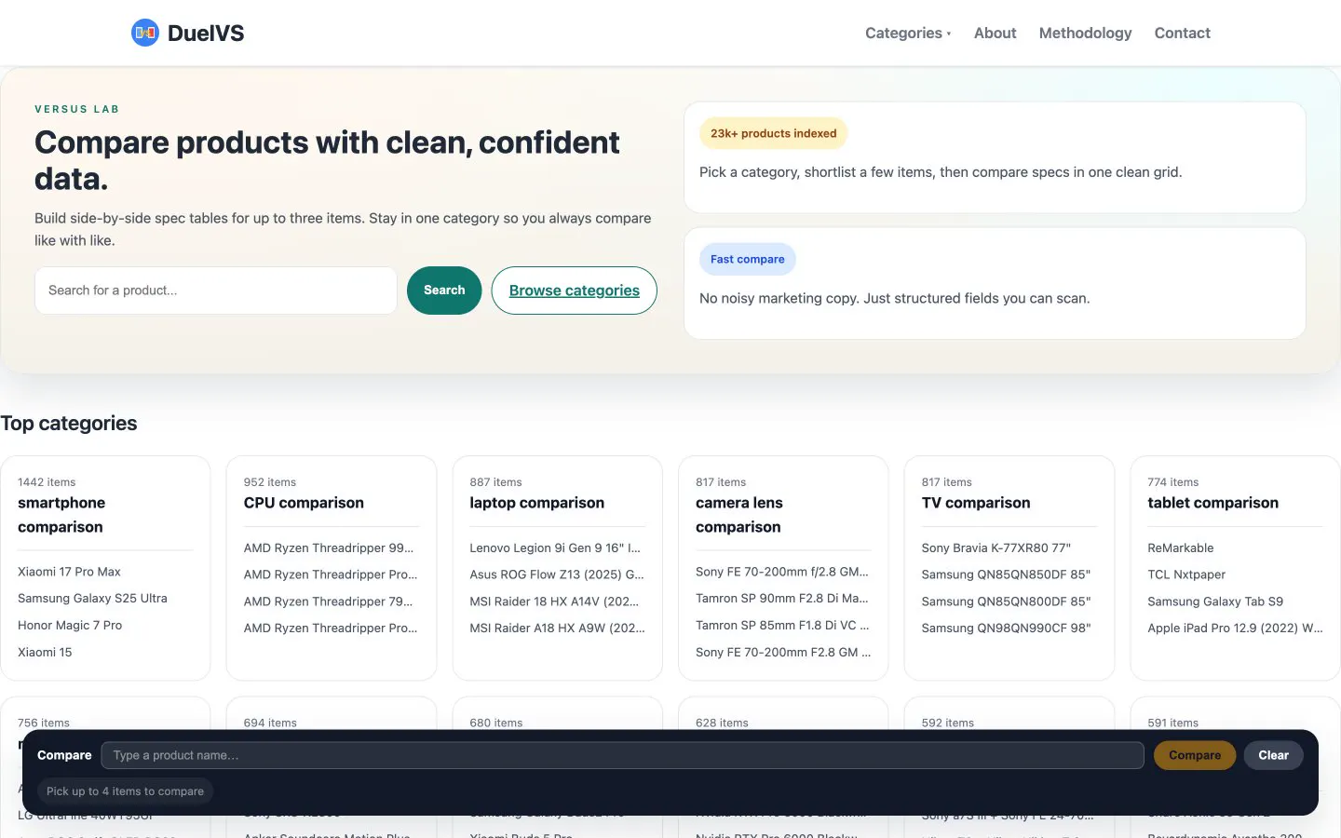The height and width of the screenshot is (838, 1341).
Task: Click the '774 items' count label
Action: pyautogui.click(x=1173, y=482)
